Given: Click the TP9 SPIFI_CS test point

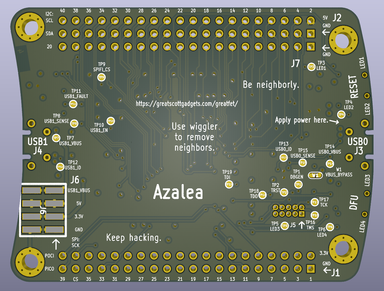Looking at the screenshot, I should pos(101,77).
